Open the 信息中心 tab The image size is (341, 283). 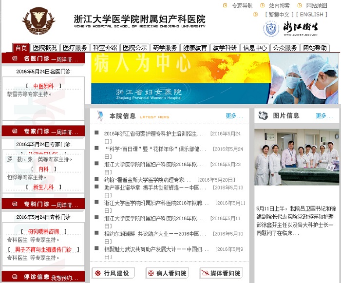255,48
